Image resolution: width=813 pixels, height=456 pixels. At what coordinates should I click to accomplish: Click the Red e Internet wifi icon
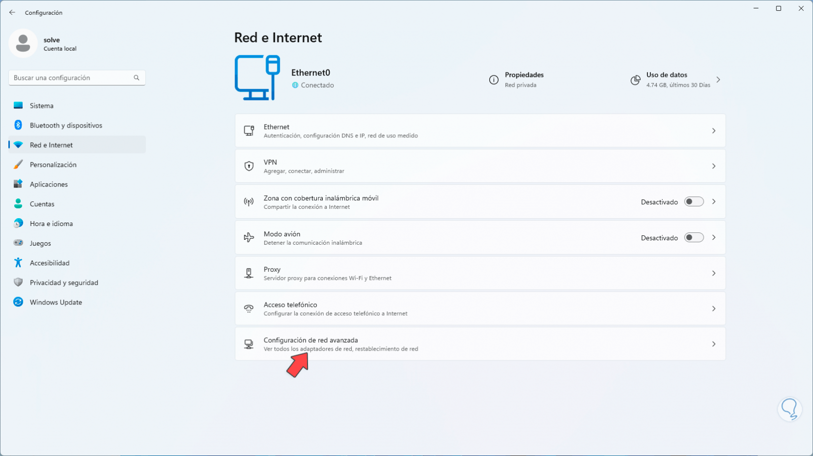(18, 145)
